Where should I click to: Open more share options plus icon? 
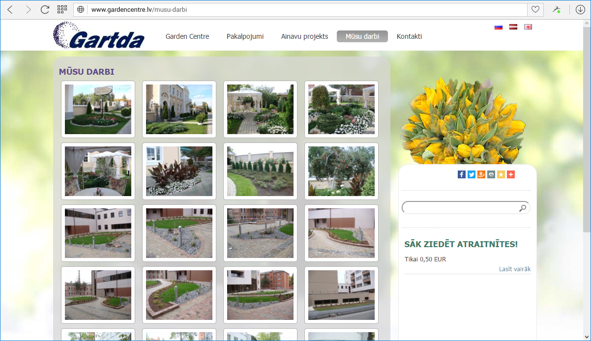(x=511, y=174)
